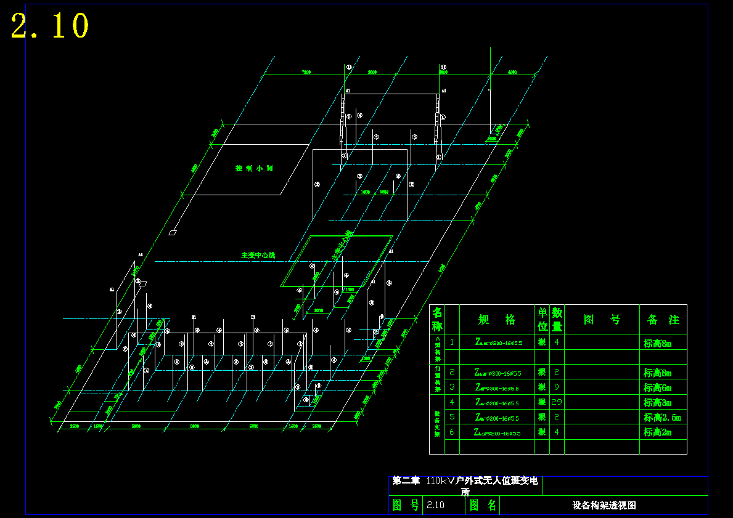Click the "标高2m" remark cell

[657, 432]
